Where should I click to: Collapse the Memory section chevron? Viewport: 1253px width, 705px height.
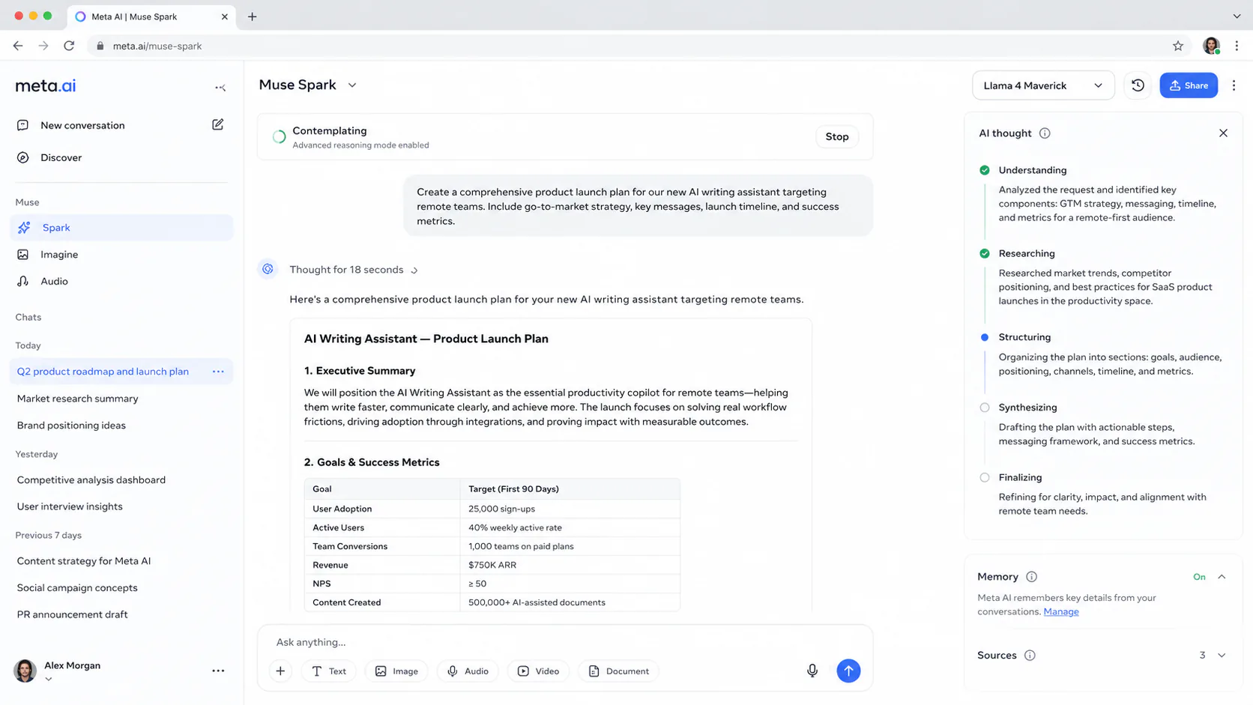(x=1222, y=577)
